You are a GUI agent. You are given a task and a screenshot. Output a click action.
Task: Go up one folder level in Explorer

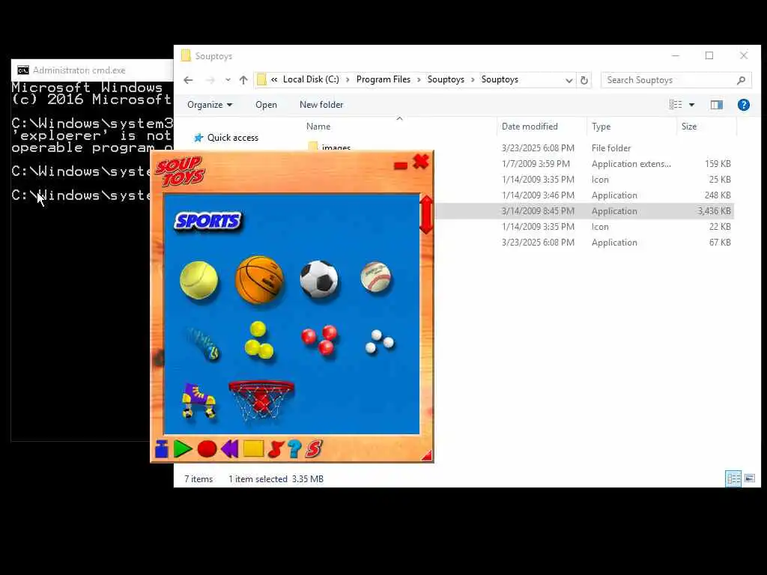[243, 80]
